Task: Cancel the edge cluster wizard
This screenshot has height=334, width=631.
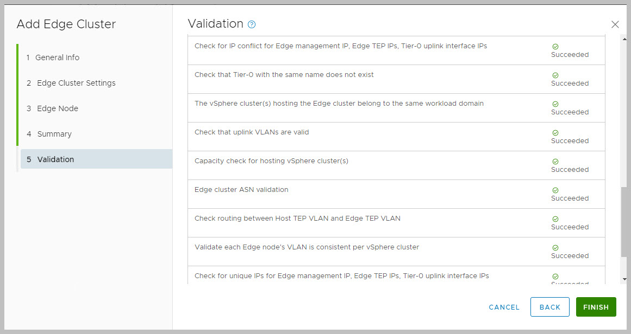Action: 504,307
